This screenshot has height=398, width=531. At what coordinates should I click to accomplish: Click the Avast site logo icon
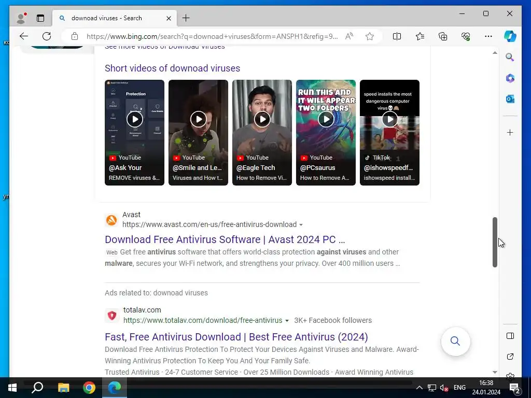(x=111, y=220)
